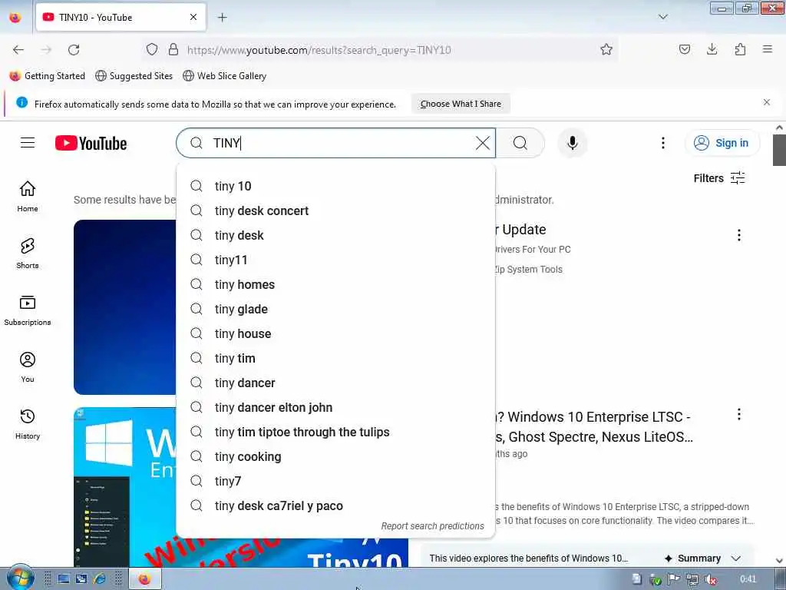Close the TINY10 - YouTube tab
The image size is (786, 590).
click(193, 17)
